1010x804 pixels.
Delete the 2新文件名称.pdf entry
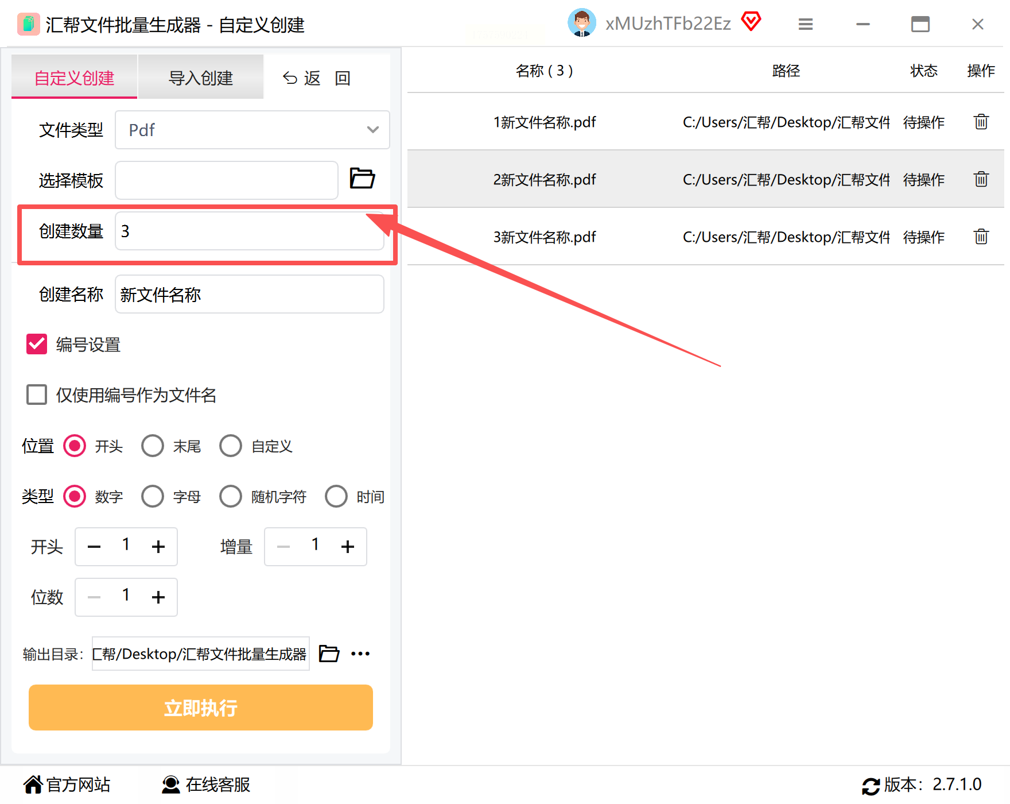pos(981,179)
